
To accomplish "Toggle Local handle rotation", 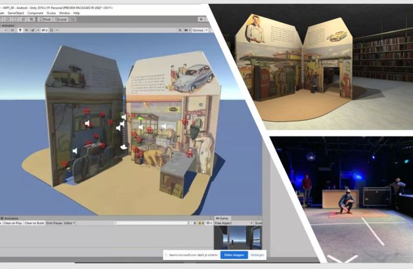I will (61, 19).
